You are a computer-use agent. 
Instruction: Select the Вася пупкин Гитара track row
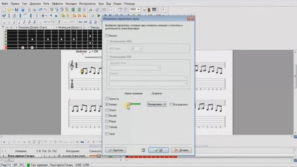(21, 156)
